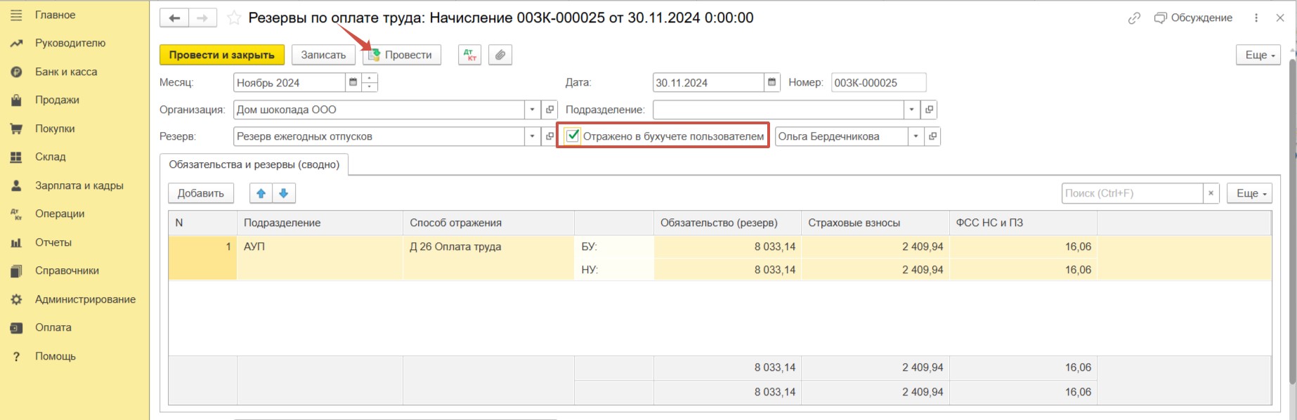Expand Резерв dropdown list
Viewport: 1297px width, 420px height.
click(533, 136)
